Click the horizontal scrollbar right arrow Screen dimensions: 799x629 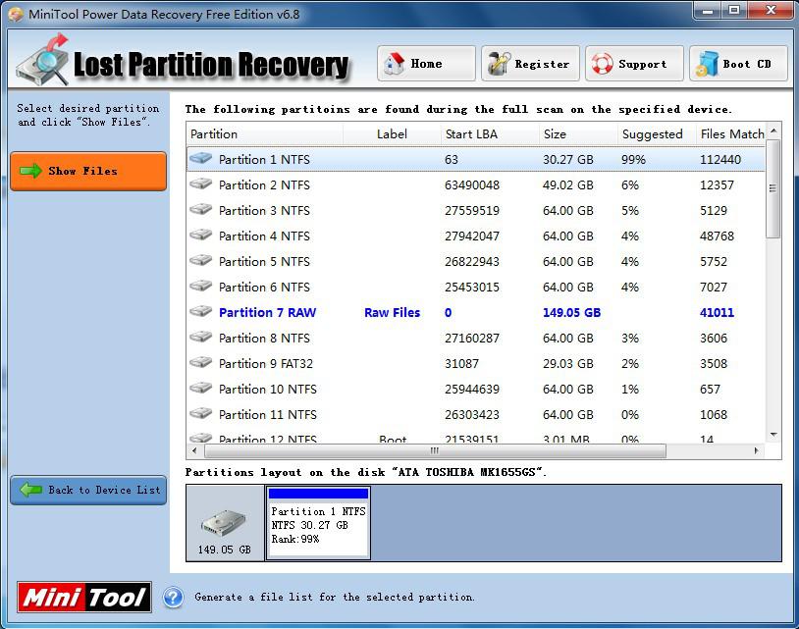click(756, 450)
